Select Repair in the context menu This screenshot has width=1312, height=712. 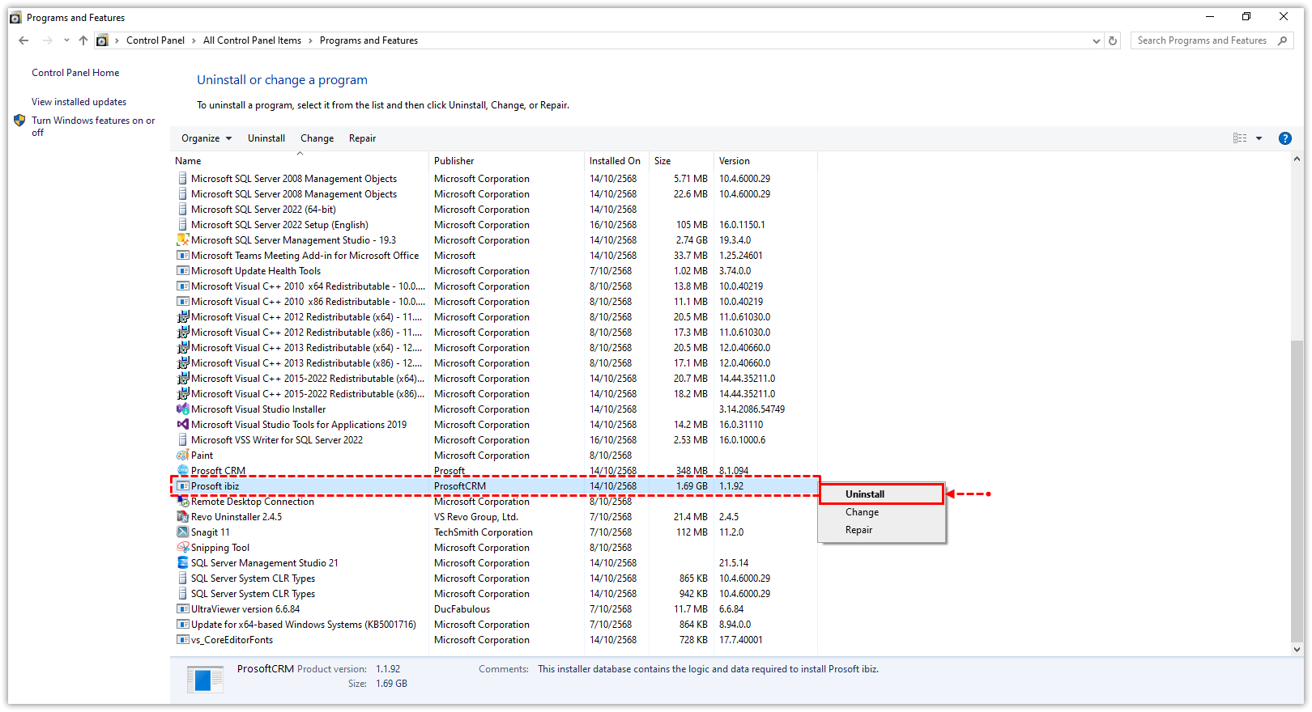[858, 530]
